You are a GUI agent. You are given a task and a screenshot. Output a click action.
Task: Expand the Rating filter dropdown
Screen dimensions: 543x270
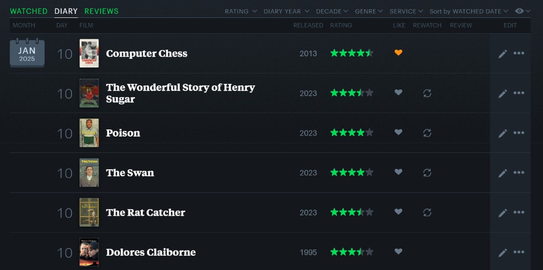pos(240,11)
